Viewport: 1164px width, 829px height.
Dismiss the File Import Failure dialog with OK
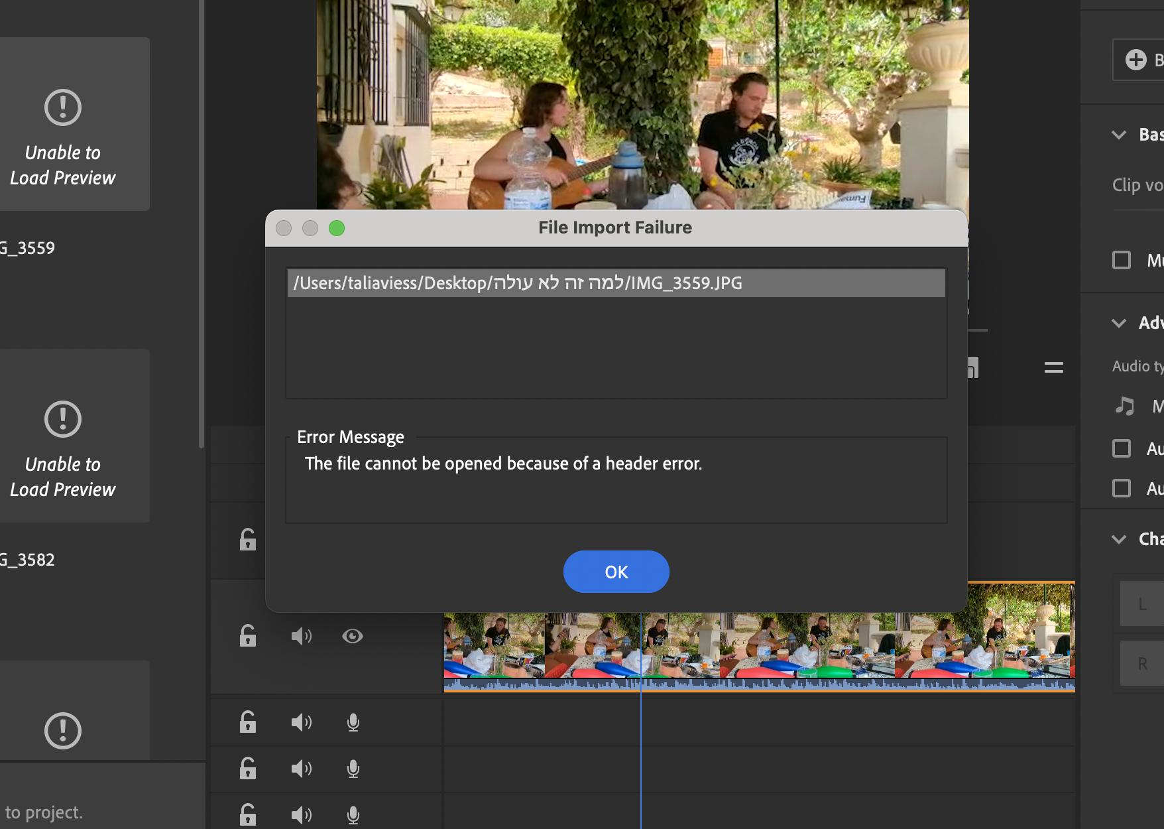click(616, 572)
